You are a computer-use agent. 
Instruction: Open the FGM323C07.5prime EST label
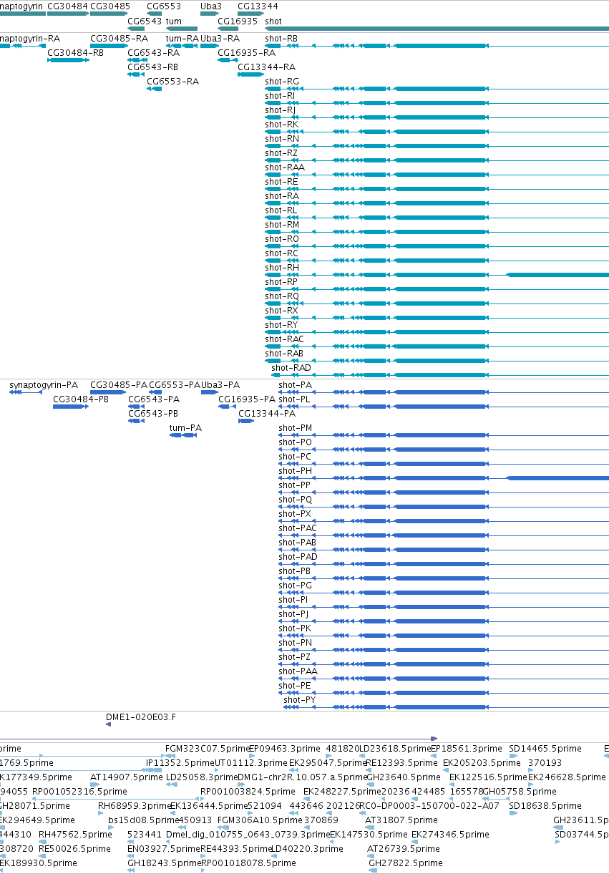click(208, 748)
